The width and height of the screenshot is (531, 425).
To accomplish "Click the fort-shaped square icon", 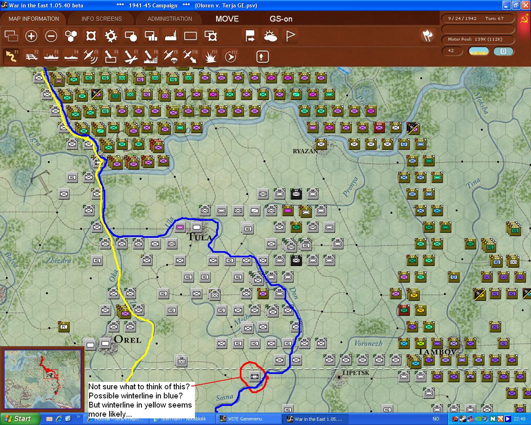I will (x=91, y=36).
